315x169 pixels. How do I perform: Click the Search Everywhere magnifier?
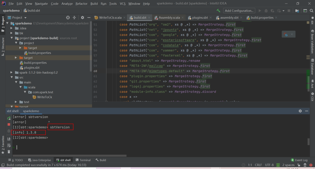click(x=311, y=11)
